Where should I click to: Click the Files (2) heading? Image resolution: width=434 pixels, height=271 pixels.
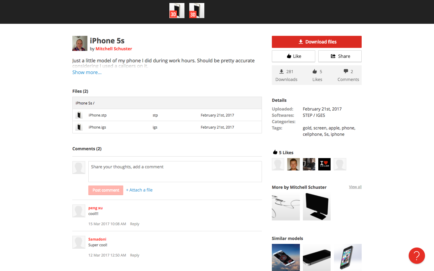pyautogui.click(x=80, y=91)
